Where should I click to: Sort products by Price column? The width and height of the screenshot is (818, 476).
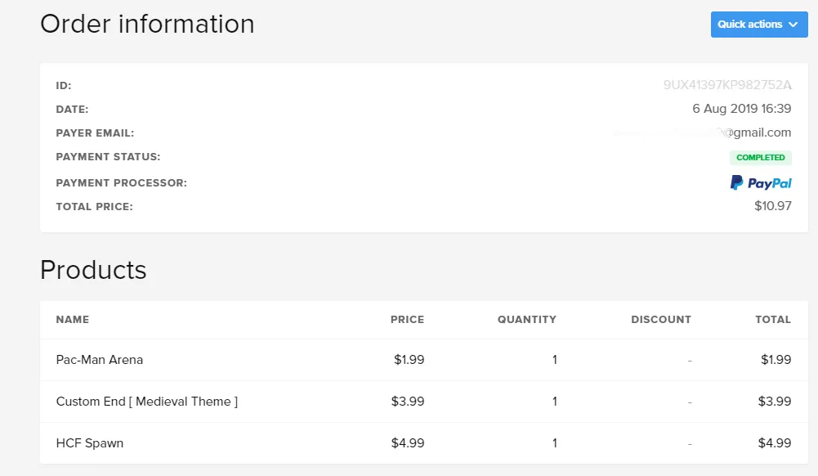point(407,320)
